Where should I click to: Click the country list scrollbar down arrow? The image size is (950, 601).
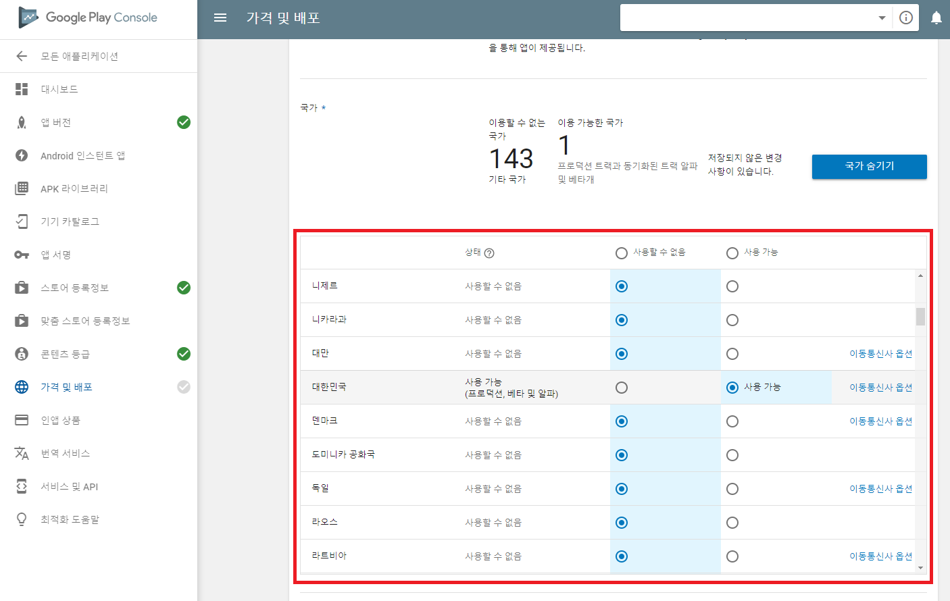click(x=920, y=568)
